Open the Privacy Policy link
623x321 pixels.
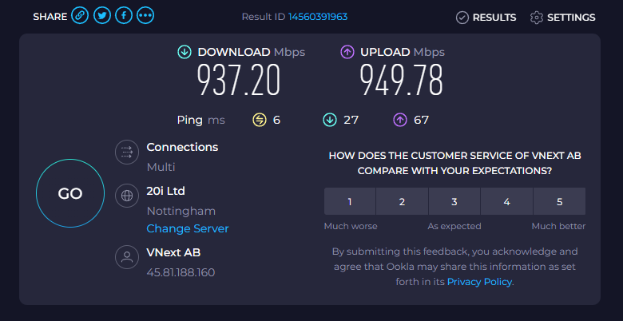pyautogui.click(x=479, y=282)
